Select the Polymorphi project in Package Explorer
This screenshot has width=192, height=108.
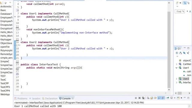6,50
